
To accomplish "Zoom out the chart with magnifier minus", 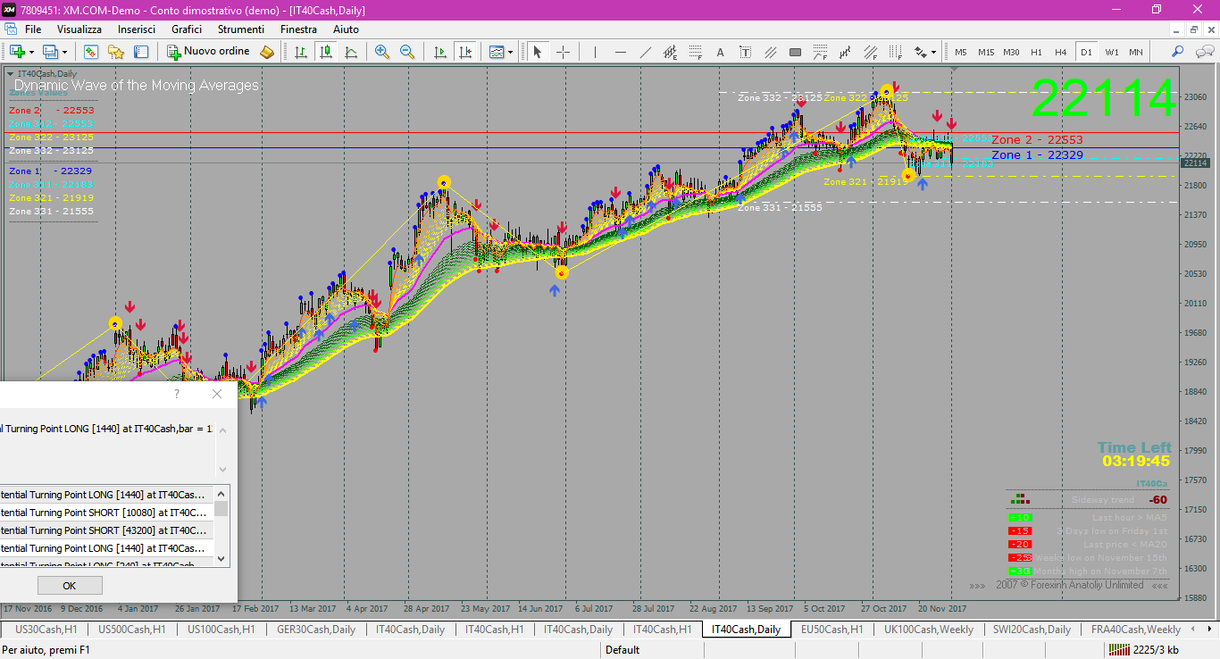I will (407, 52).
